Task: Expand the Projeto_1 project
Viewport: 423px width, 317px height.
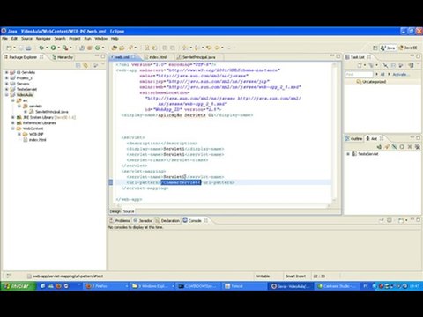Action: click(x=6, y=77)
